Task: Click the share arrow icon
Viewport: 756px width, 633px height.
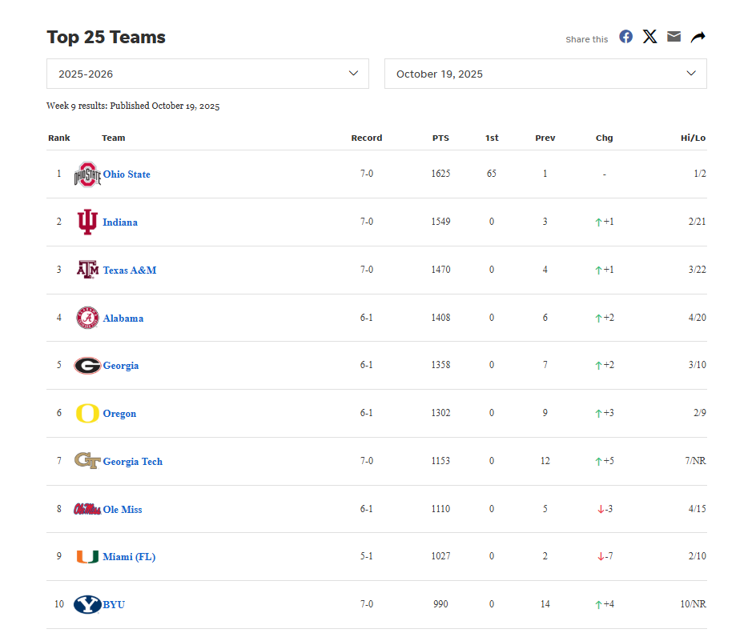Action: 698,37
